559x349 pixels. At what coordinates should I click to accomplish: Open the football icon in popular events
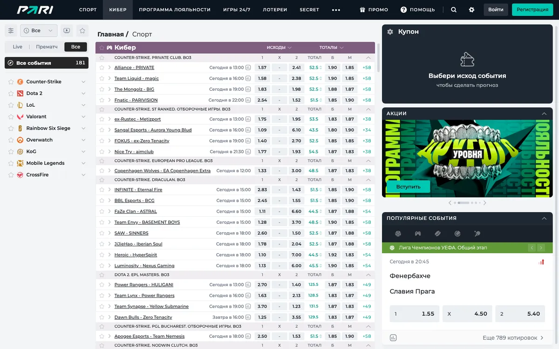tap(398, 234)
